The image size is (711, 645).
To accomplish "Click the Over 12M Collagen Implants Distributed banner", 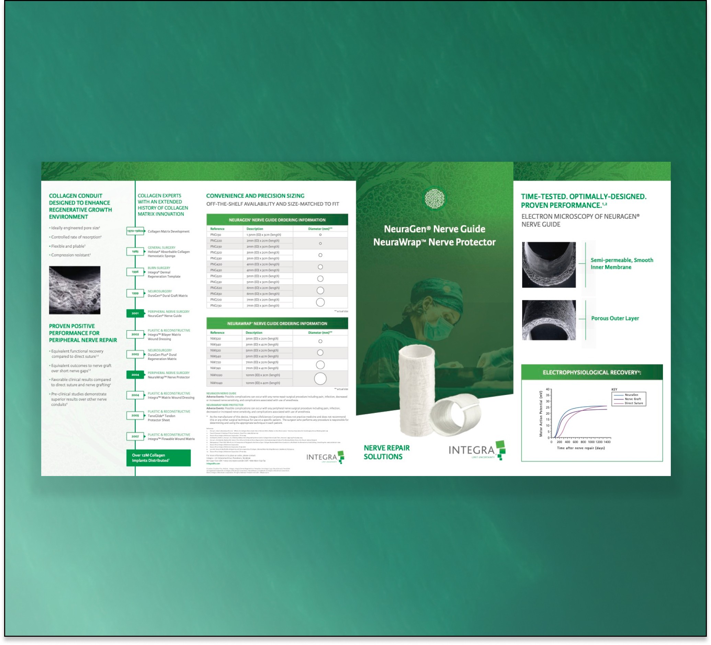I will [x=158, y=458].
